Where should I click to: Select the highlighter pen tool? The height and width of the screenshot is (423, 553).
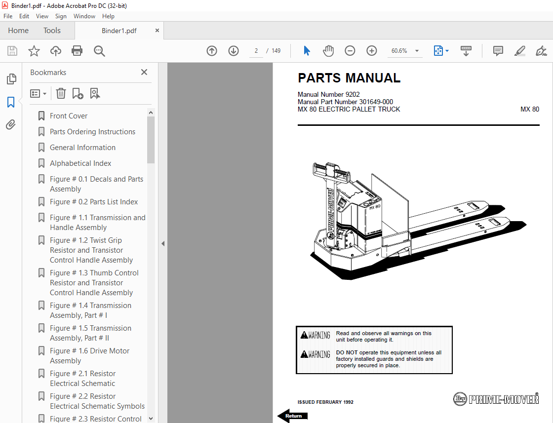pyautogui.click(x=519, y=51)
